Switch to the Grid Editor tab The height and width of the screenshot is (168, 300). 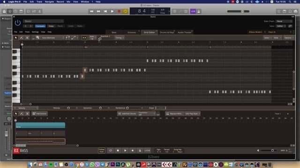tap(149, 32)
